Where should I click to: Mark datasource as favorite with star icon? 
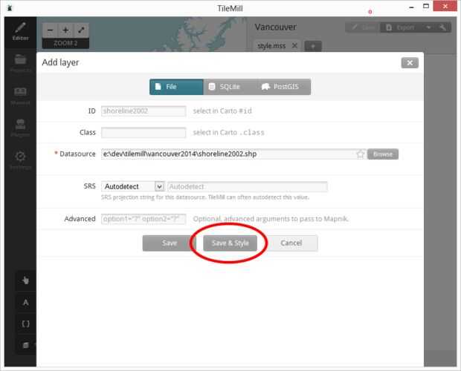tap(360, 154)
